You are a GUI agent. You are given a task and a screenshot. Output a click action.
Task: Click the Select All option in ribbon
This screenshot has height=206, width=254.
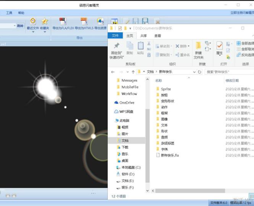245,43
